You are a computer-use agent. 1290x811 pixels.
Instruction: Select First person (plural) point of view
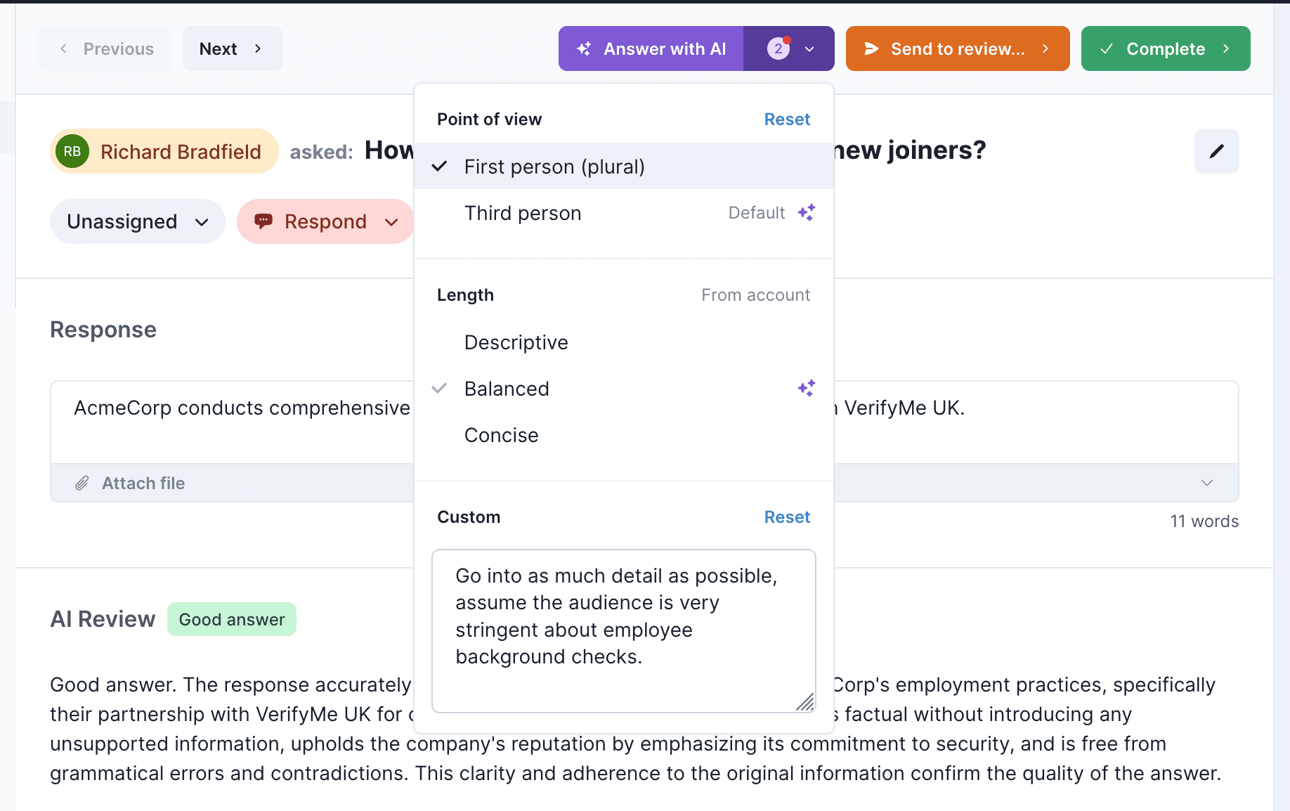[554, 167]
